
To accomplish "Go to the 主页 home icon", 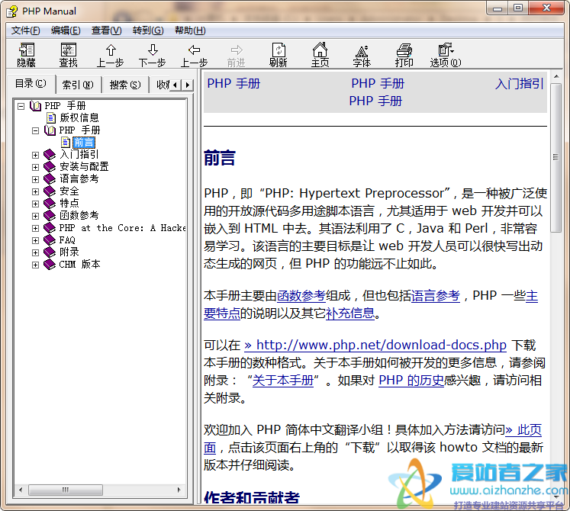I will point(320,54).
